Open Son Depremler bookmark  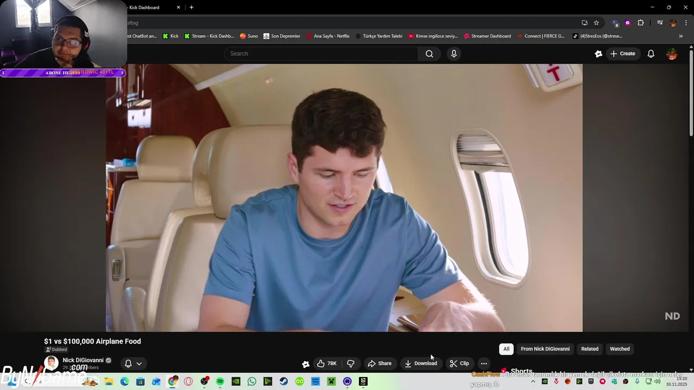click(x=282, y=36)
